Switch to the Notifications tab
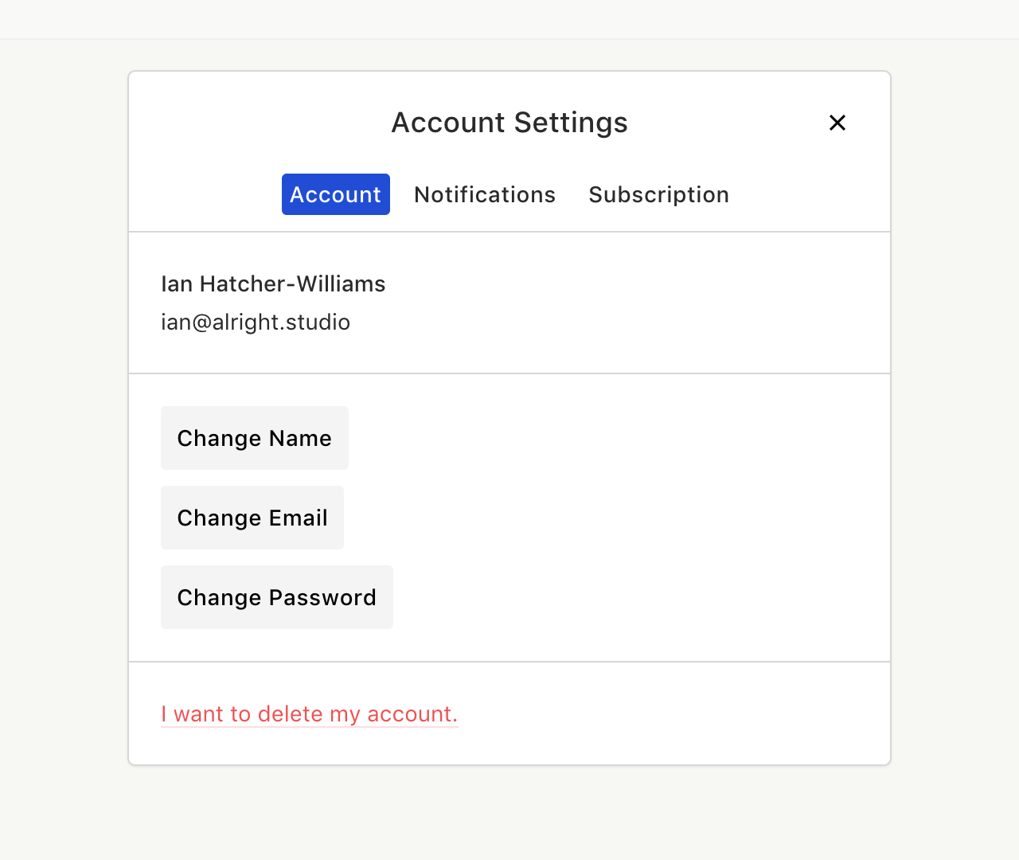 (485, 194)
